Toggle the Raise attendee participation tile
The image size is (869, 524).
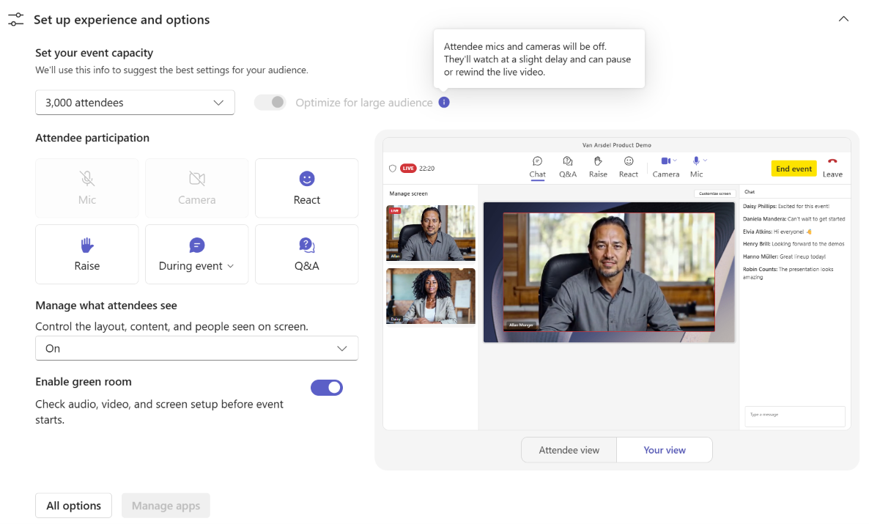(87, 254)
